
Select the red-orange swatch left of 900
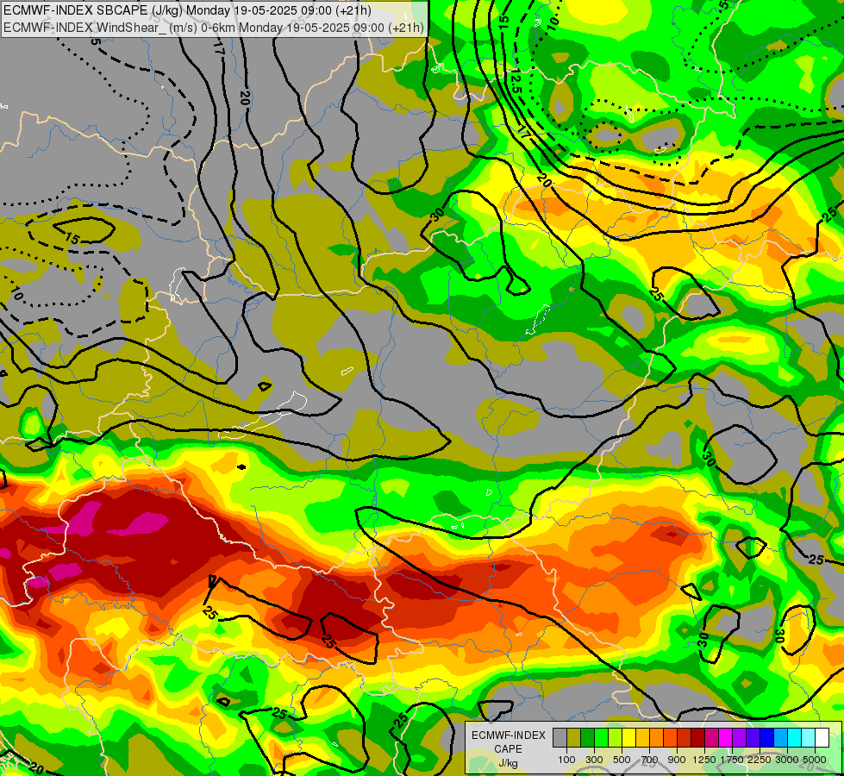tap(670, 737)
